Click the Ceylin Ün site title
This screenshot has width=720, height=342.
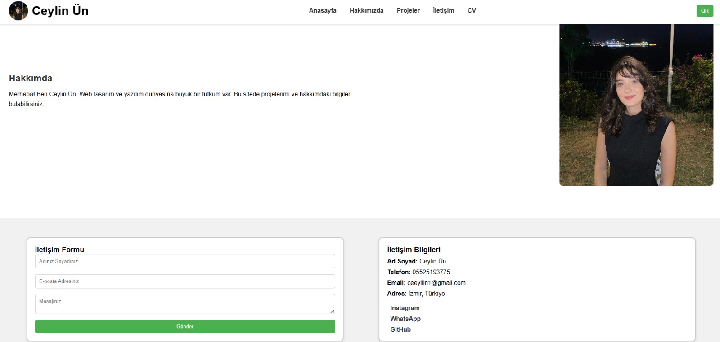(x=60, y=11)
